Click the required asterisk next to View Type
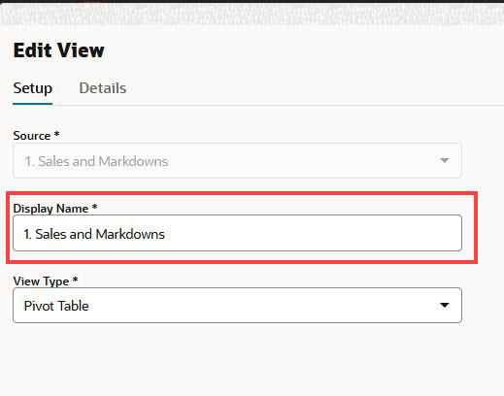504x396 pixels. coord(75,280)
